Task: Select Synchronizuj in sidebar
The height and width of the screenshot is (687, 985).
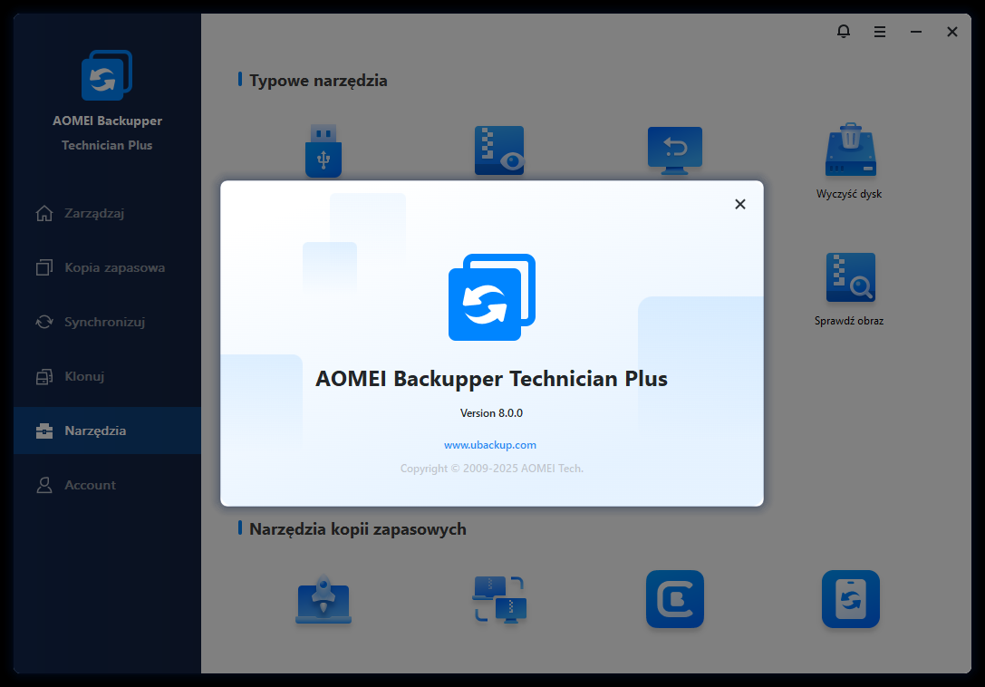Action: pyautogui.click(x=108, y=322)
